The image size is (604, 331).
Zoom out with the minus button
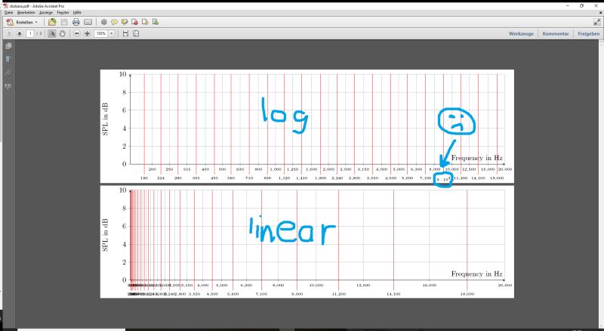click(x=77, y=33)
